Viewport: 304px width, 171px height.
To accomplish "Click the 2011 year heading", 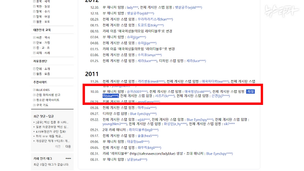I will [91, 74].
